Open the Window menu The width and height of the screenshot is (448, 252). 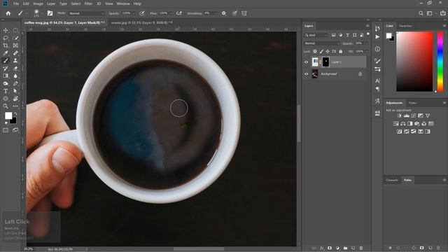click(123, 3)
